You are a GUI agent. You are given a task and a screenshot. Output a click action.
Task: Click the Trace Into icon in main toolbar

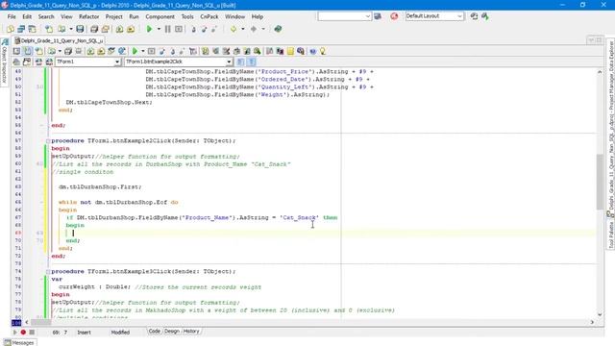tap(193, 29)
